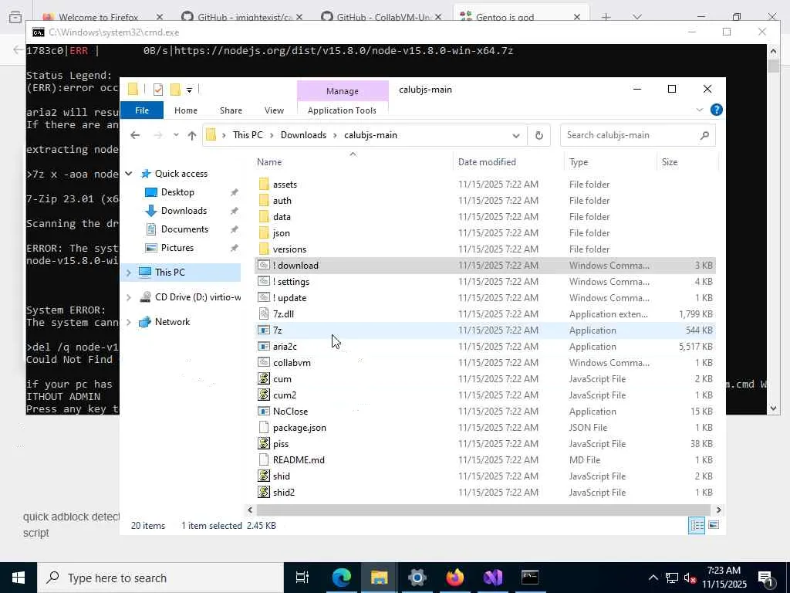The height and width of the screenshot is (593, 790).
Task: Open the assets folder icon
Action: click(264, 184)
